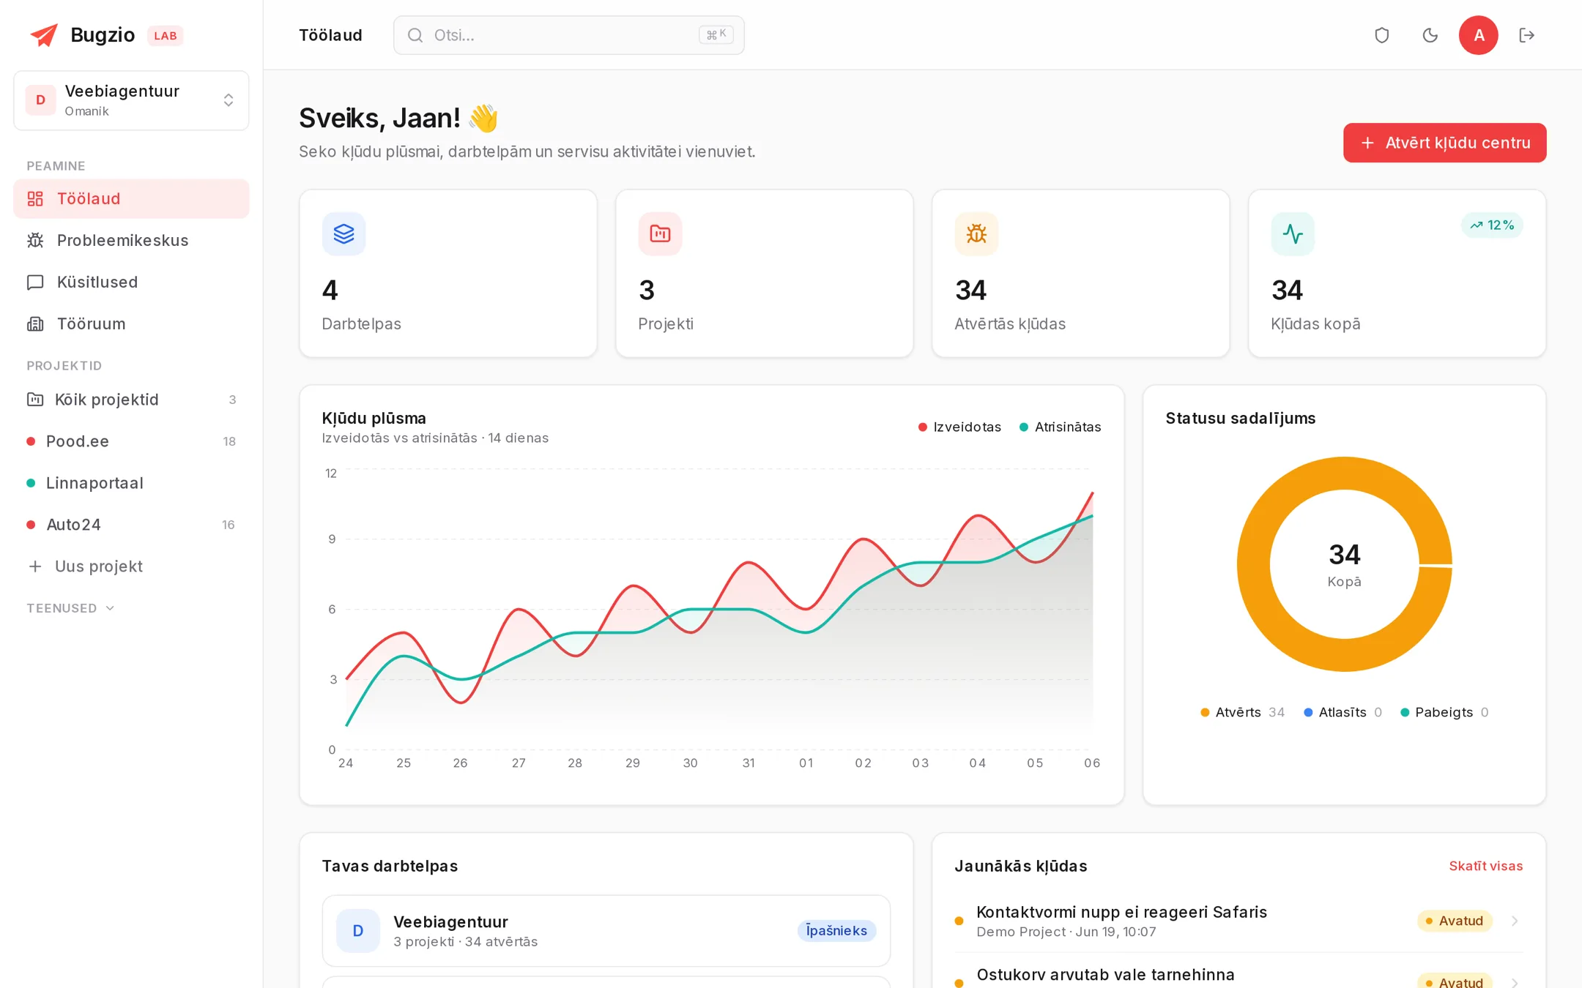Collapse the TEENUSED section

71,608
